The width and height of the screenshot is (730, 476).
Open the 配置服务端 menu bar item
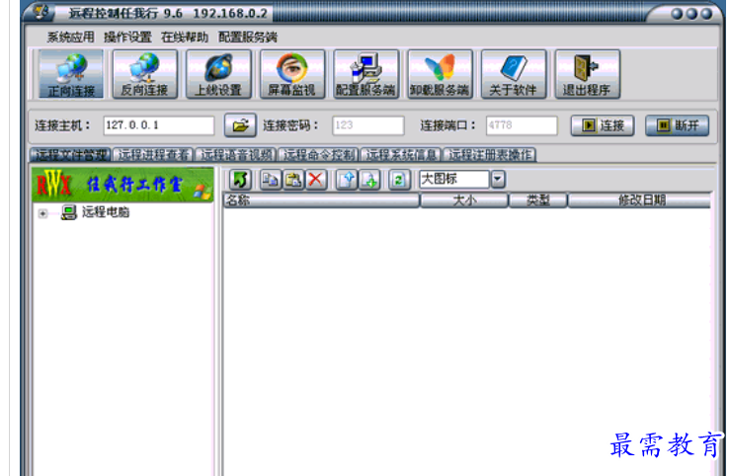pyautogui.click(x=248, y=37)
